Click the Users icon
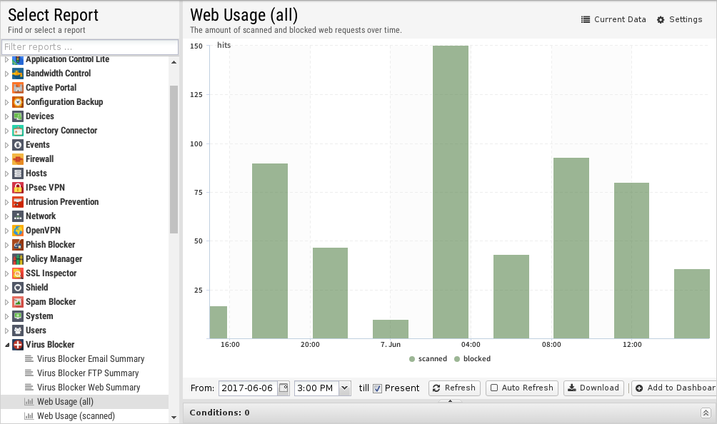The width and height of the screenshot is (717, 424). (17, 330)
